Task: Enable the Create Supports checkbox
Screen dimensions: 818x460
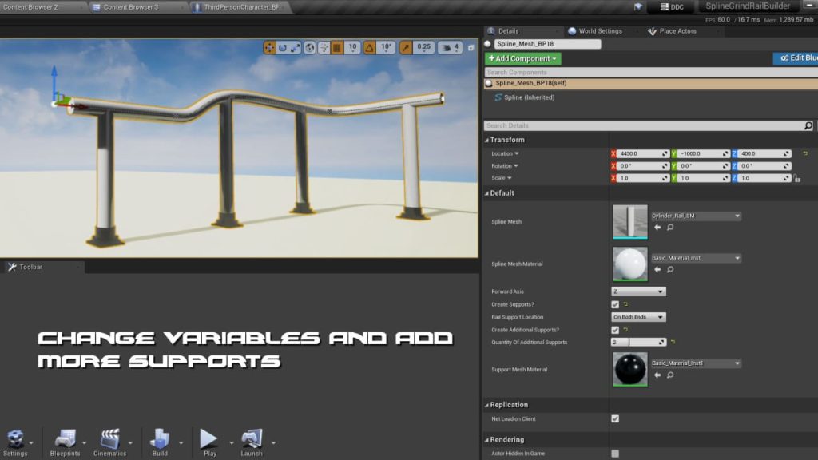Action: pos(615,304)
